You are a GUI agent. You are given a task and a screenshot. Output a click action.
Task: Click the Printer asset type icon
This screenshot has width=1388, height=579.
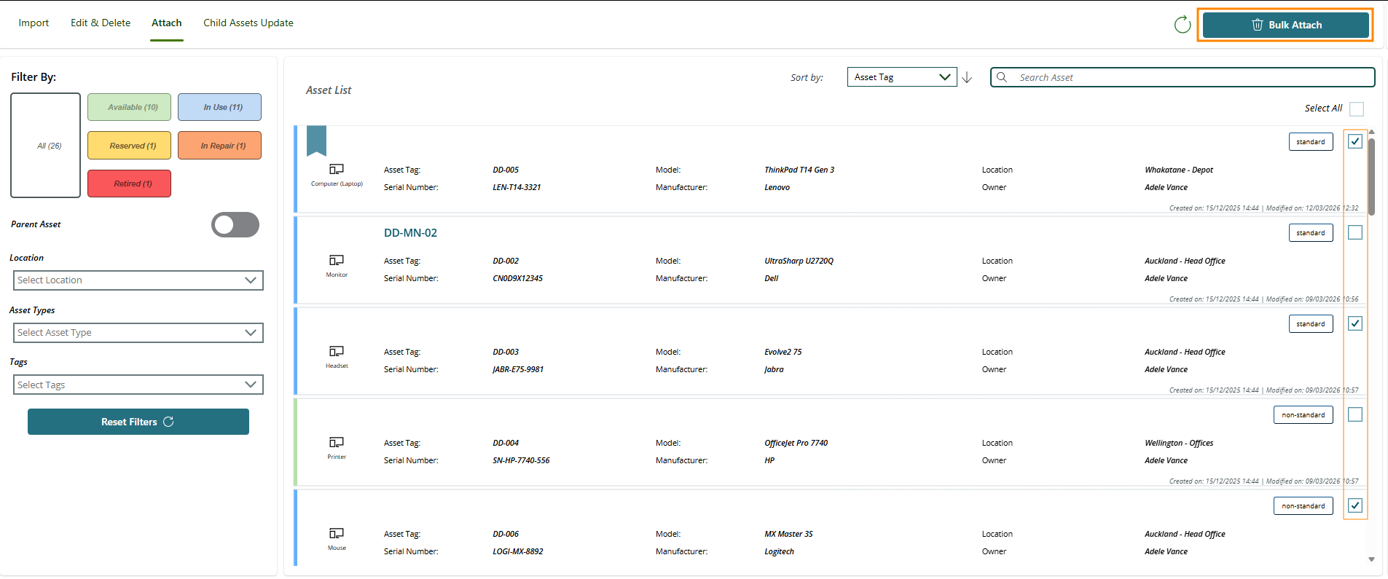coord(337,442)
